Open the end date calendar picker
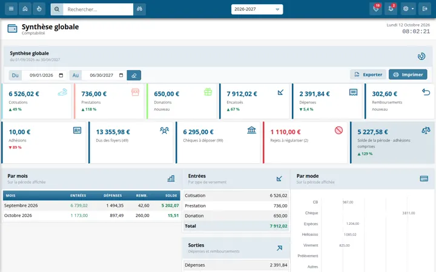 pyautogui.click(x=121, y=75)
